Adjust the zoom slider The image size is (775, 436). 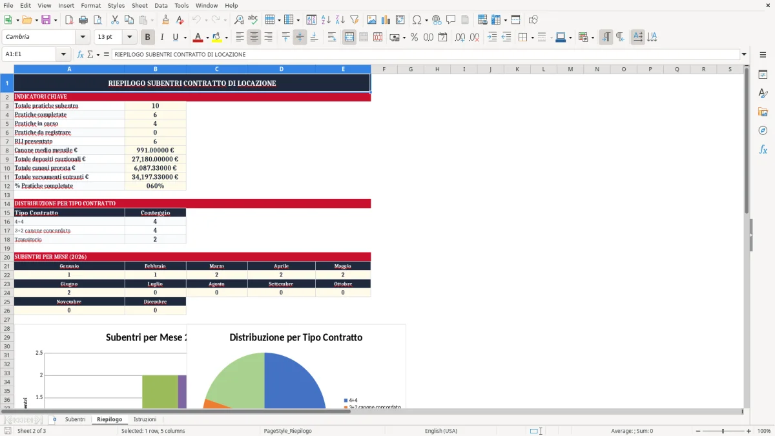click(723, 431)
